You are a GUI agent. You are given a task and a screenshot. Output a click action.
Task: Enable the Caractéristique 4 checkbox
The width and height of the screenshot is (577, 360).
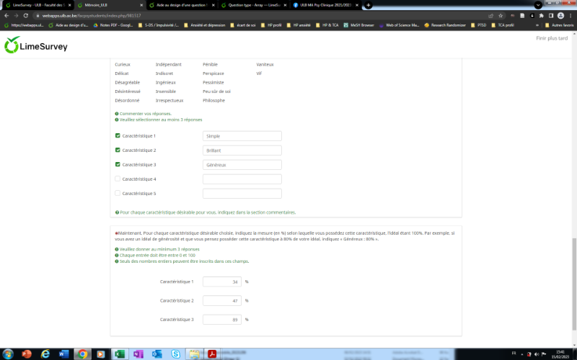pyautogui.click(x=118, y=179)
